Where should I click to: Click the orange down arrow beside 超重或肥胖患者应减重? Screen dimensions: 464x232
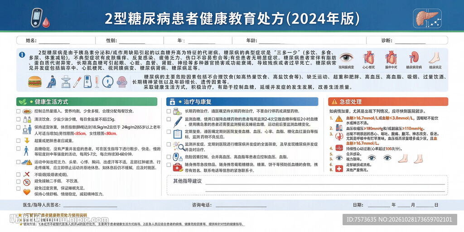[27, 140]
